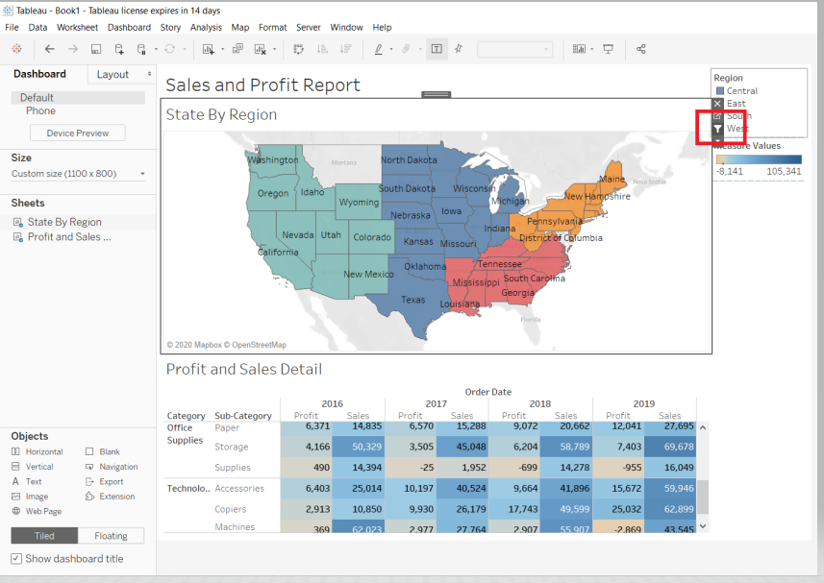Click table scrollbar up arrow
The image size is (824, 583).
click(x=703, y=427)
